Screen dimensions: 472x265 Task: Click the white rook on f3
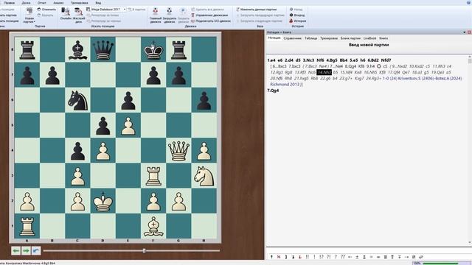tap(153, 176)
